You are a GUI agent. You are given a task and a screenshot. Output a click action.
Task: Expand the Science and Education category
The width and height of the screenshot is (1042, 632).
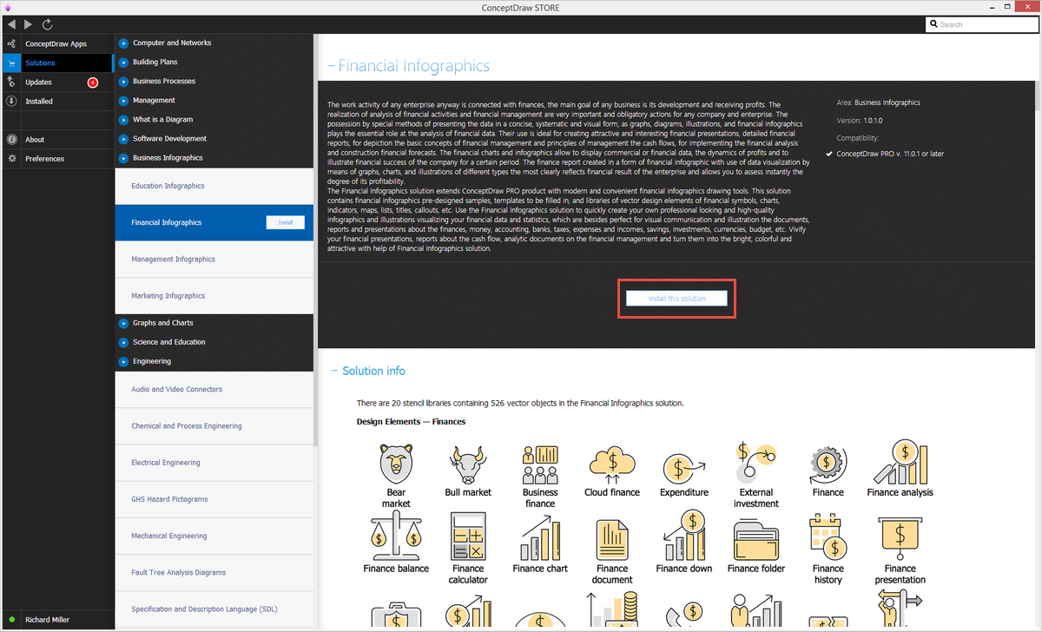pyautogui.click(x=124, y=341)
